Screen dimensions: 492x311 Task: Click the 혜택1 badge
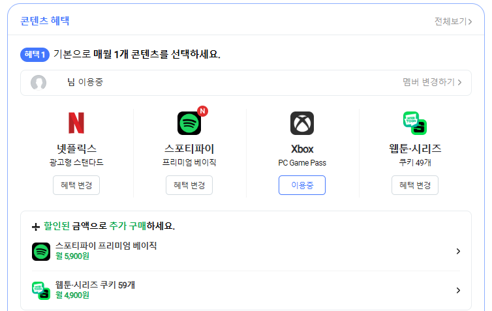(x=35, y=55)
